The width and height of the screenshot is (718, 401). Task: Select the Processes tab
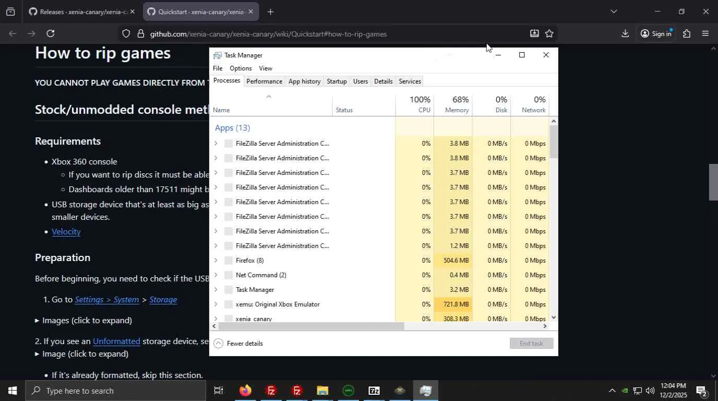point(226,80)
